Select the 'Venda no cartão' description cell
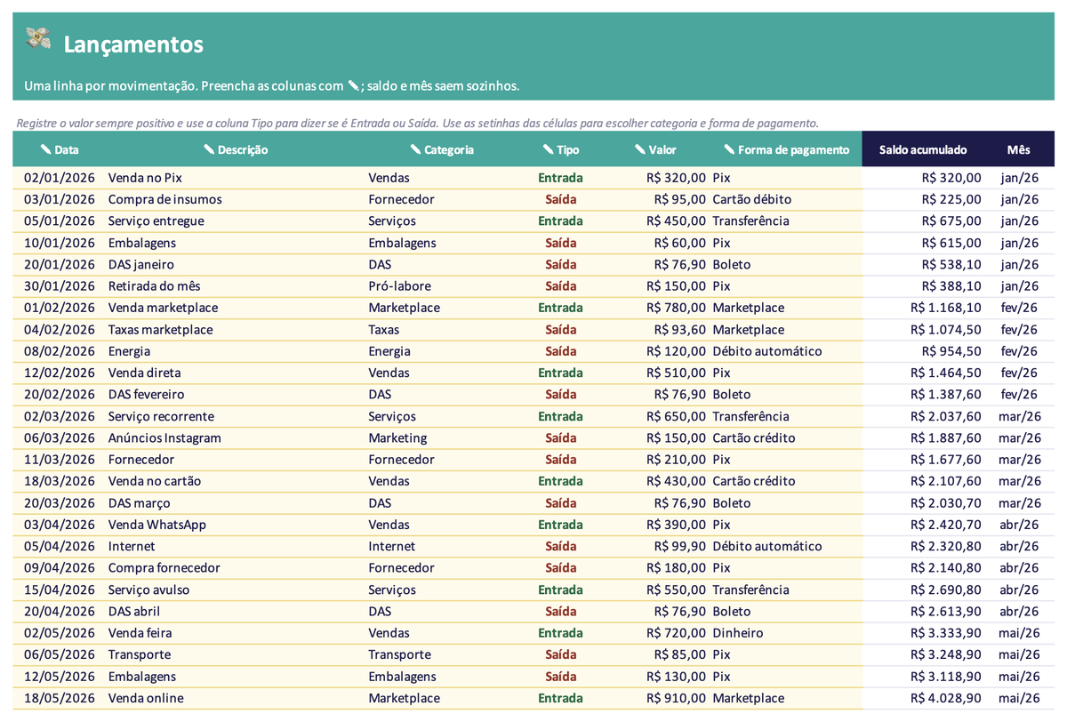The width and height of the screenshot is (1067, 722). [236, 481]
